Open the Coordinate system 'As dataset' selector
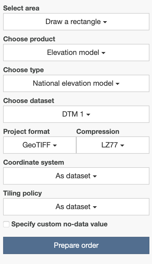The image size is (152, 264). [x=76, y=176]
